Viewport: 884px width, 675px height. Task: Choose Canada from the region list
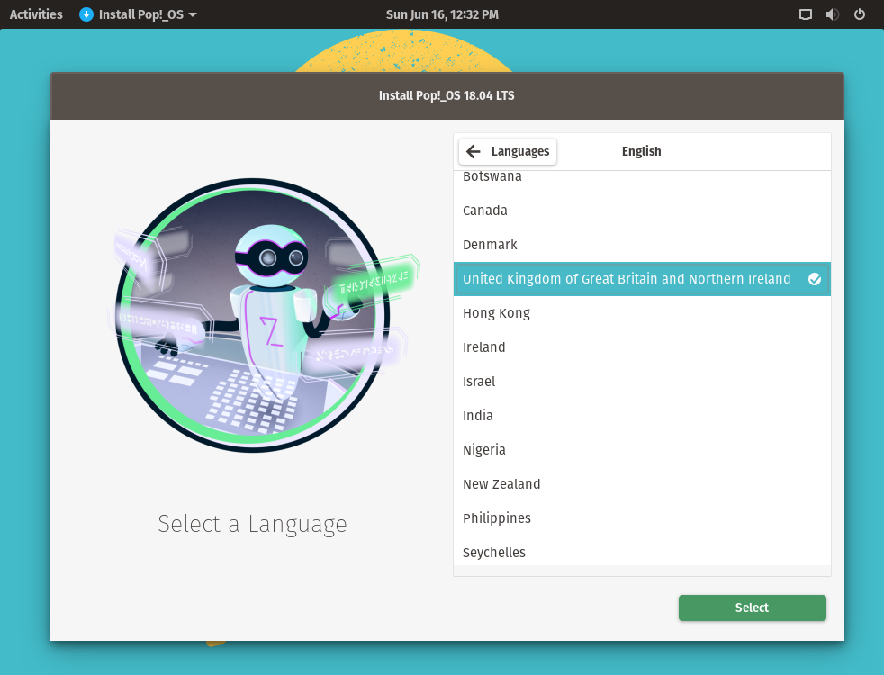[642, 211]
